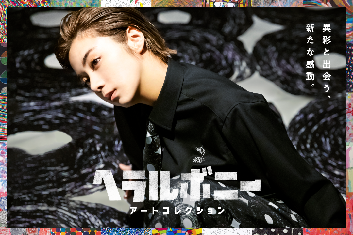This screenshot has width=353, height=235.
Task: Select the blue speckled tile in bottom border
Action: click(126, 231)
